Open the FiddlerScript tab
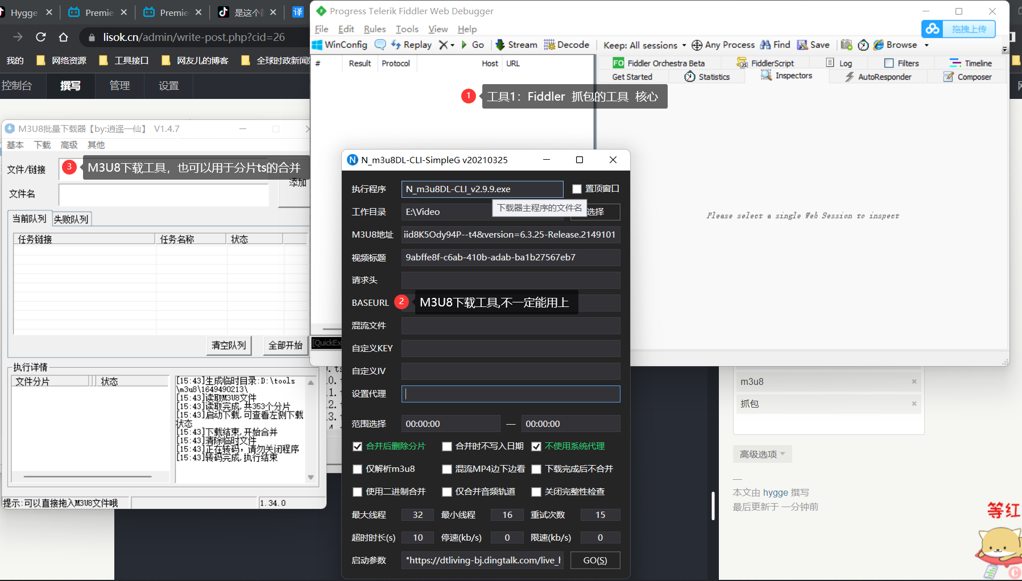The width and height of the screenshot is (1022, 581). [x=765, y=63]
